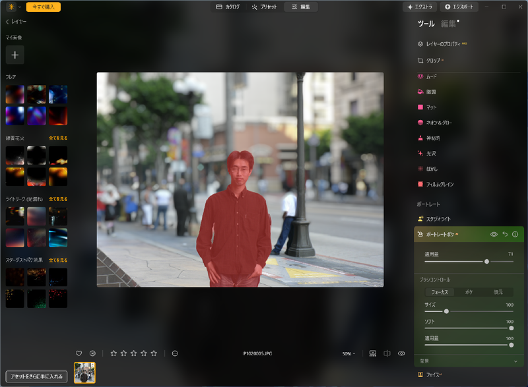Open the dropdown arrow beside the logo
The height and width of the screenshot is (387, 528).
point(20,7)
